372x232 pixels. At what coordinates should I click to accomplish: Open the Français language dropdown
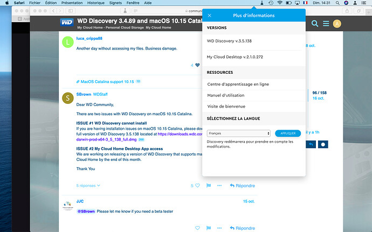238,133
